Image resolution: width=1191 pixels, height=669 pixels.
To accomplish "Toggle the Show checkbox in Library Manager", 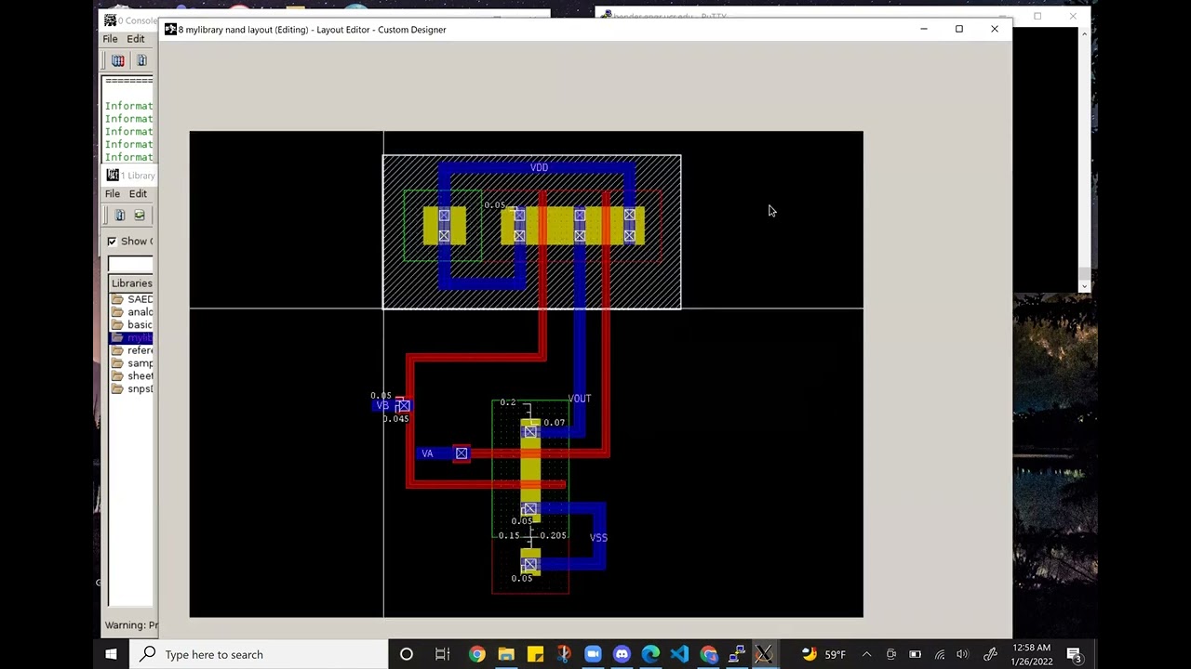I will click(112, 242).
